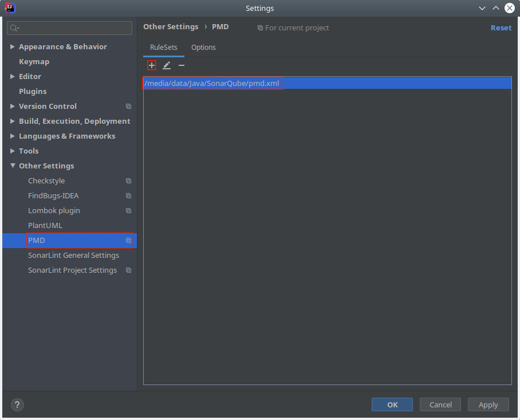Click the Apply button
520x420 pixels.
[488, 405]
